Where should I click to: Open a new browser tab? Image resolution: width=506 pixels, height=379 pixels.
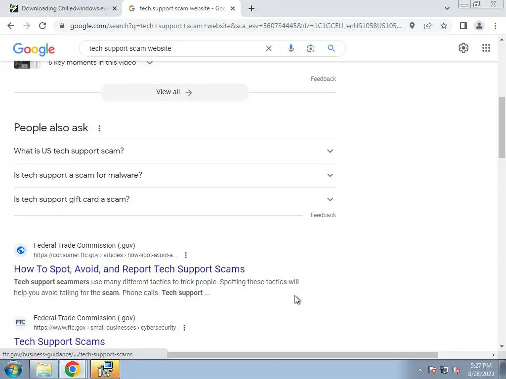pyautogui.click(x=252, y=8)
